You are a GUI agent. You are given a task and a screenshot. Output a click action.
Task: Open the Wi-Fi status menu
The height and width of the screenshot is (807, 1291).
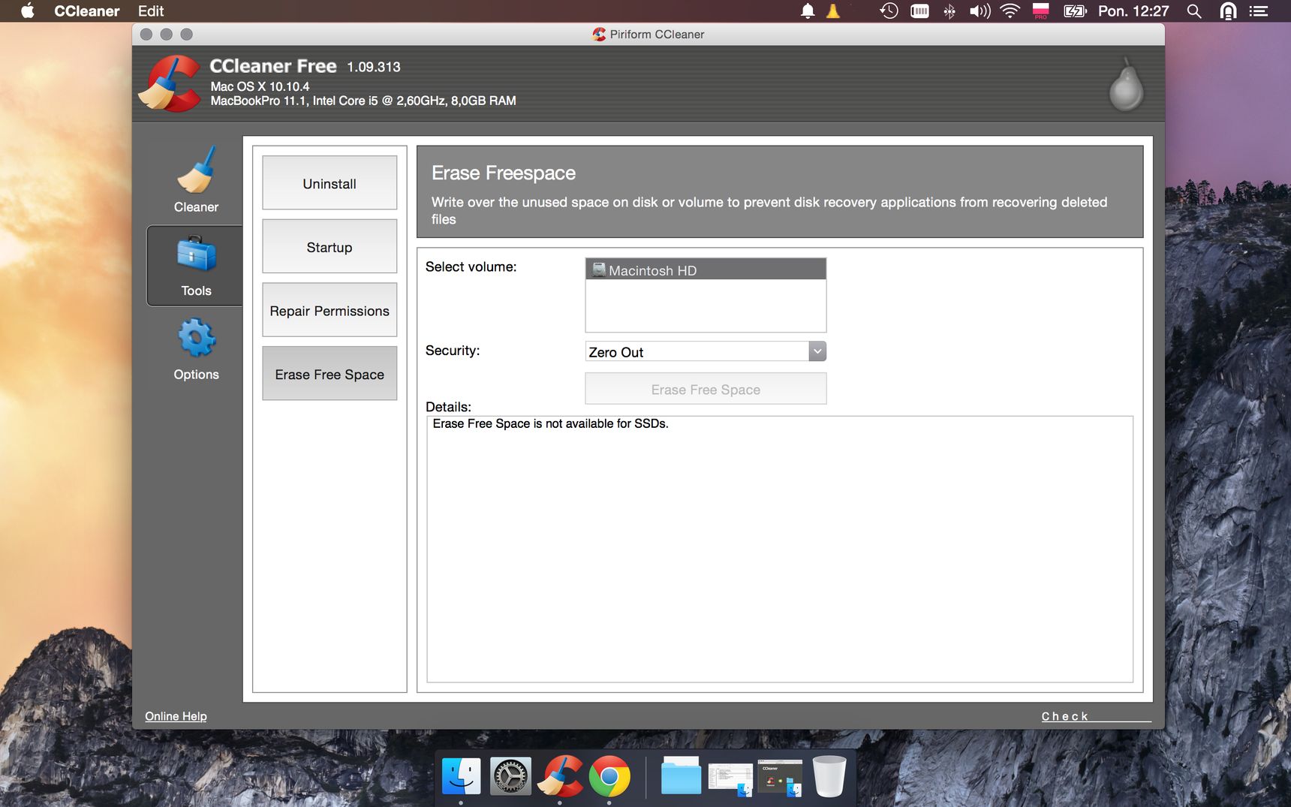pyautogui.click(x=1010, y=11)
